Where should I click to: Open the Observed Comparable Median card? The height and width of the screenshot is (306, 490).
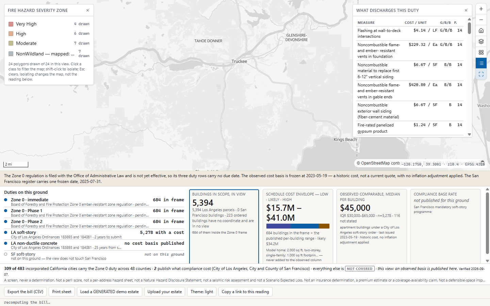tap(372, 226)
